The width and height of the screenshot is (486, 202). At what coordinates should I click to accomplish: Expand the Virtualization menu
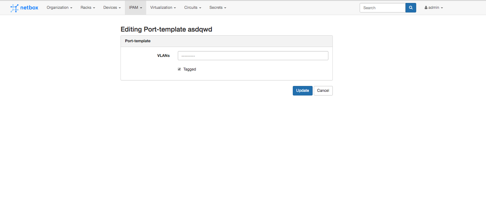click(163, 8)
